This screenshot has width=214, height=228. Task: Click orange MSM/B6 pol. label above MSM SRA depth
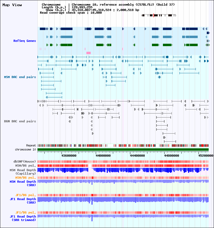pos(25,178)
